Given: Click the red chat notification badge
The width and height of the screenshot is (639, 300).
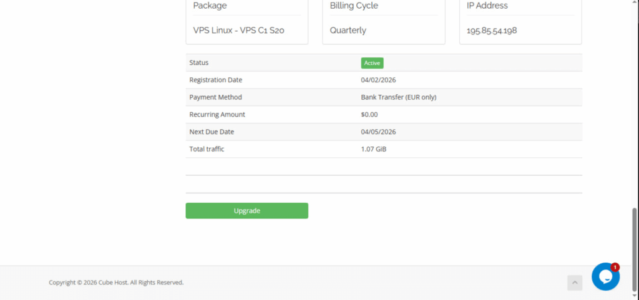Looking at the screenshot, I should click(615, 267).
